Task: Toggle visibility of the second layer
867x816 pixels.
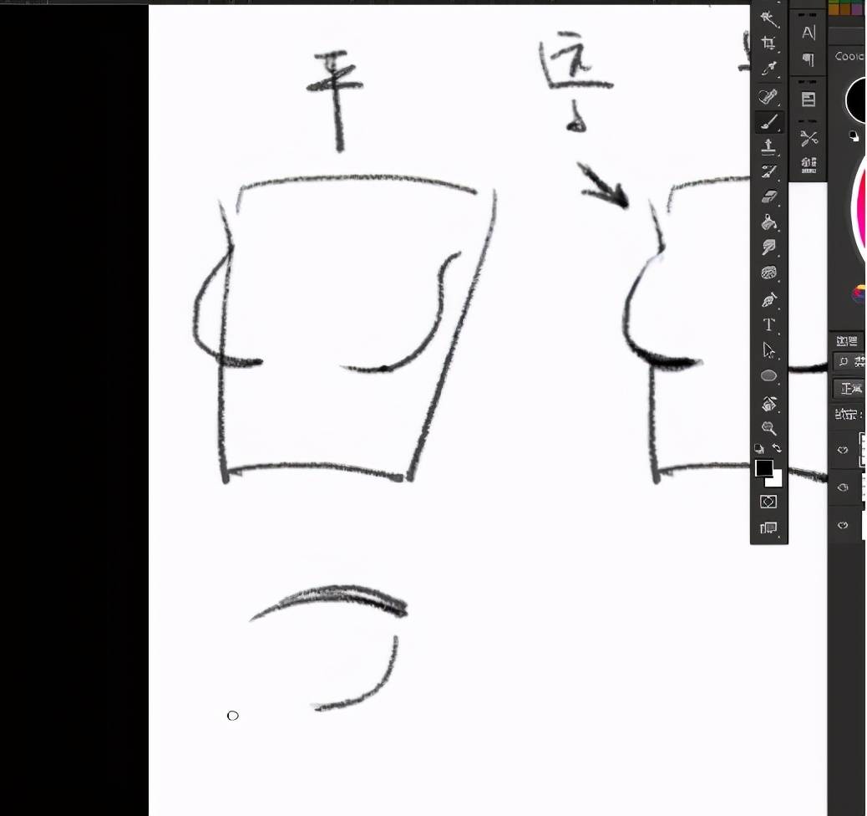Action: coord(843,487)
